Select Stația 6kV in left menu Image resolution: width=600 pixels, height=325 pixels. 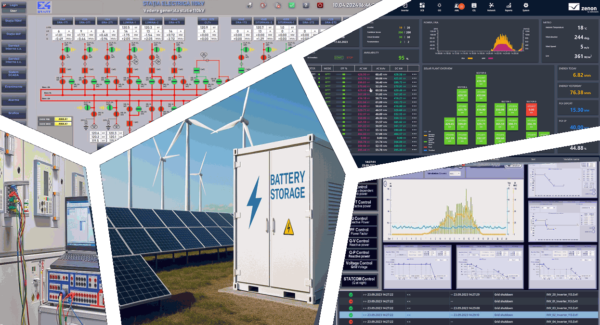(x=13, y=34)
